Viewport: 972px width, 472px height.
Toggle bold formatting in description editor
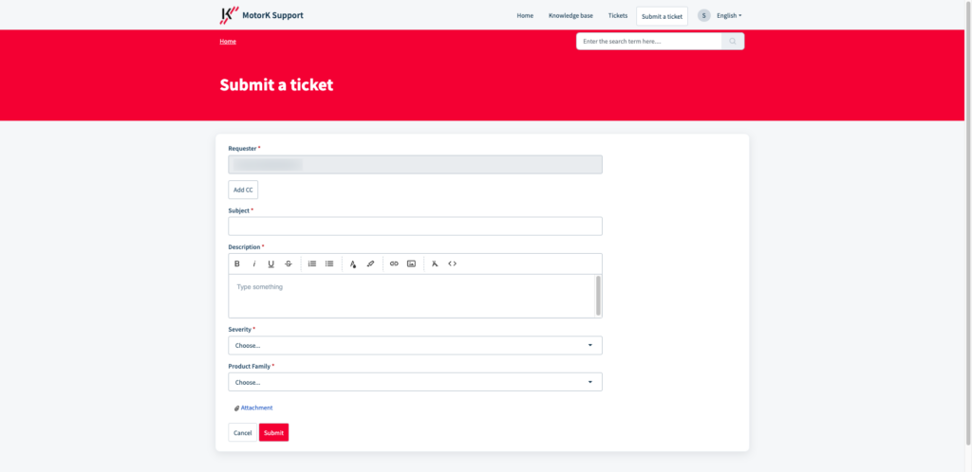click(x=236, y=263)
